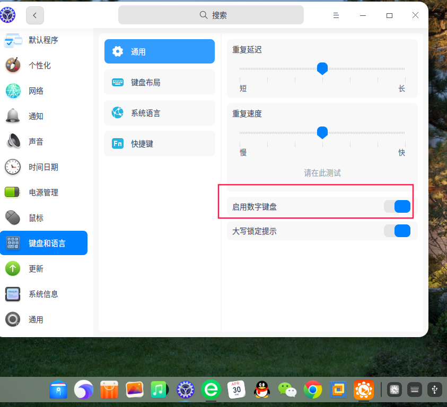
Task: Open the purple swirl browser in the dock
Action: coord(84,390)
